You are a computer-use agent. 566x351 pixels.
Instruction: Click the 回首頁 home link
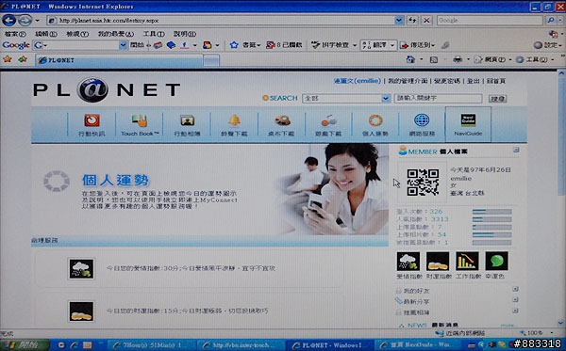pyautogui.click(x=496, y=81)
